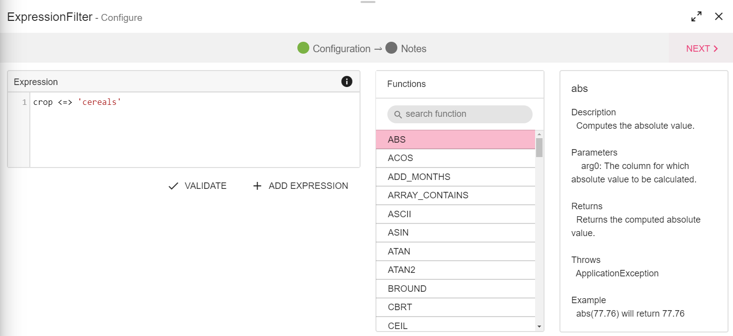Viewport: 733px width, 336px height.
Task: Select the ATAN2 function entry
Action: tap(455, 270)
